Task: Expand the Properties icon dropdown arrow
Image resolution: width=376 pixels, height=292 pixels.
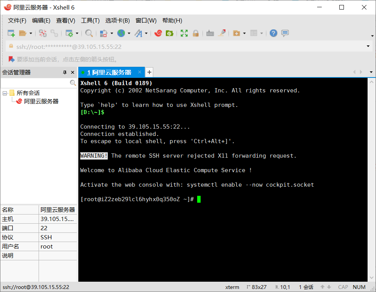Action: click(x=77, y=33)
